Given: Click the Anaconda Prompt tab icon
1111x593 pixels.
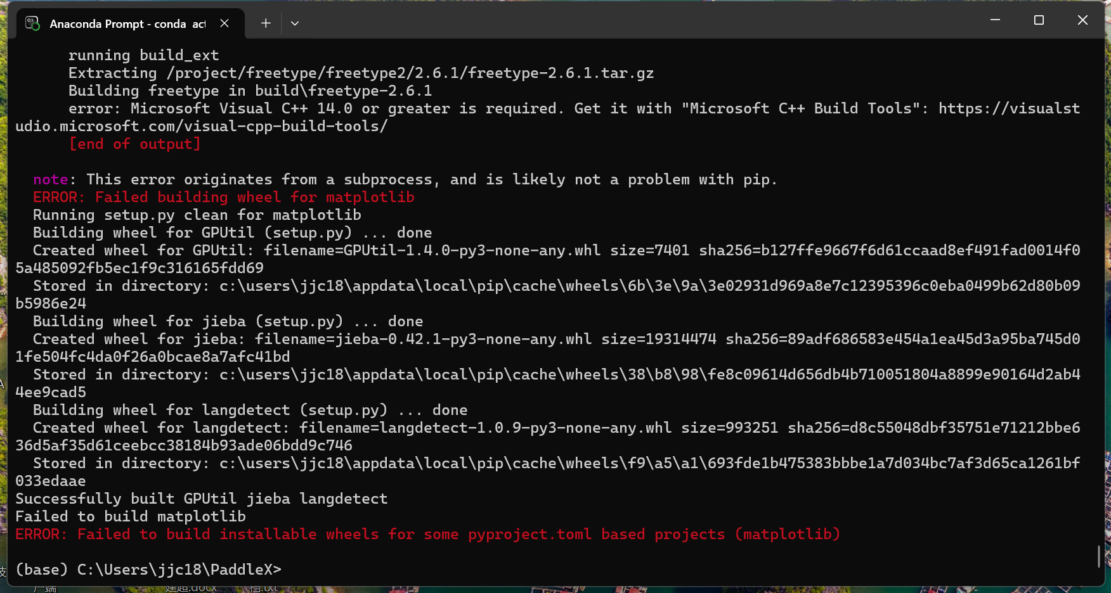Looking at the screenshot, I should (32, 23).
